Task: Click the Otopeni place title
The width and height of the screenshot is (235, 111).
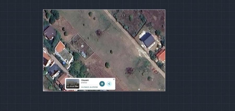Action: click(85, 80)
